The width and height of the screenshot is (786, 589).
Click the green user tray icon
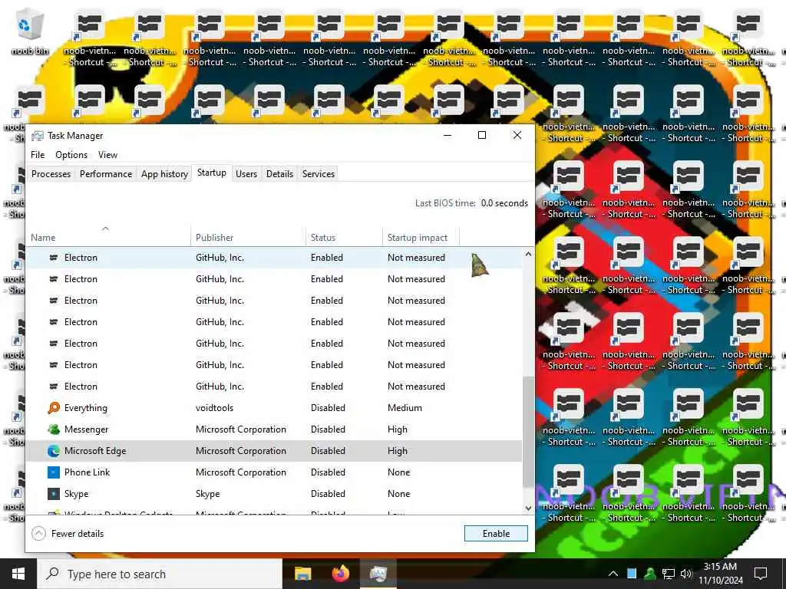pos(650,574)
